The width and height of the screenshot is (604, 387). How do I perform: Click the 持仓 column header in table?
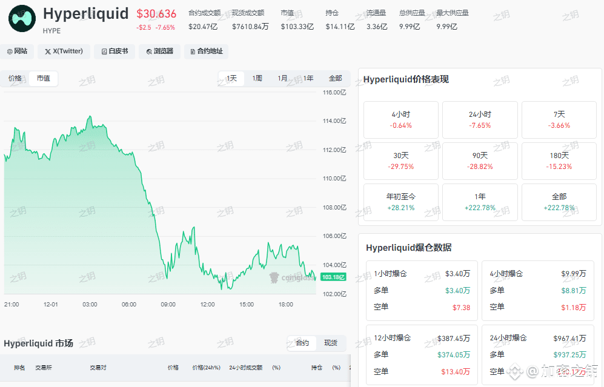coord(317,368)
